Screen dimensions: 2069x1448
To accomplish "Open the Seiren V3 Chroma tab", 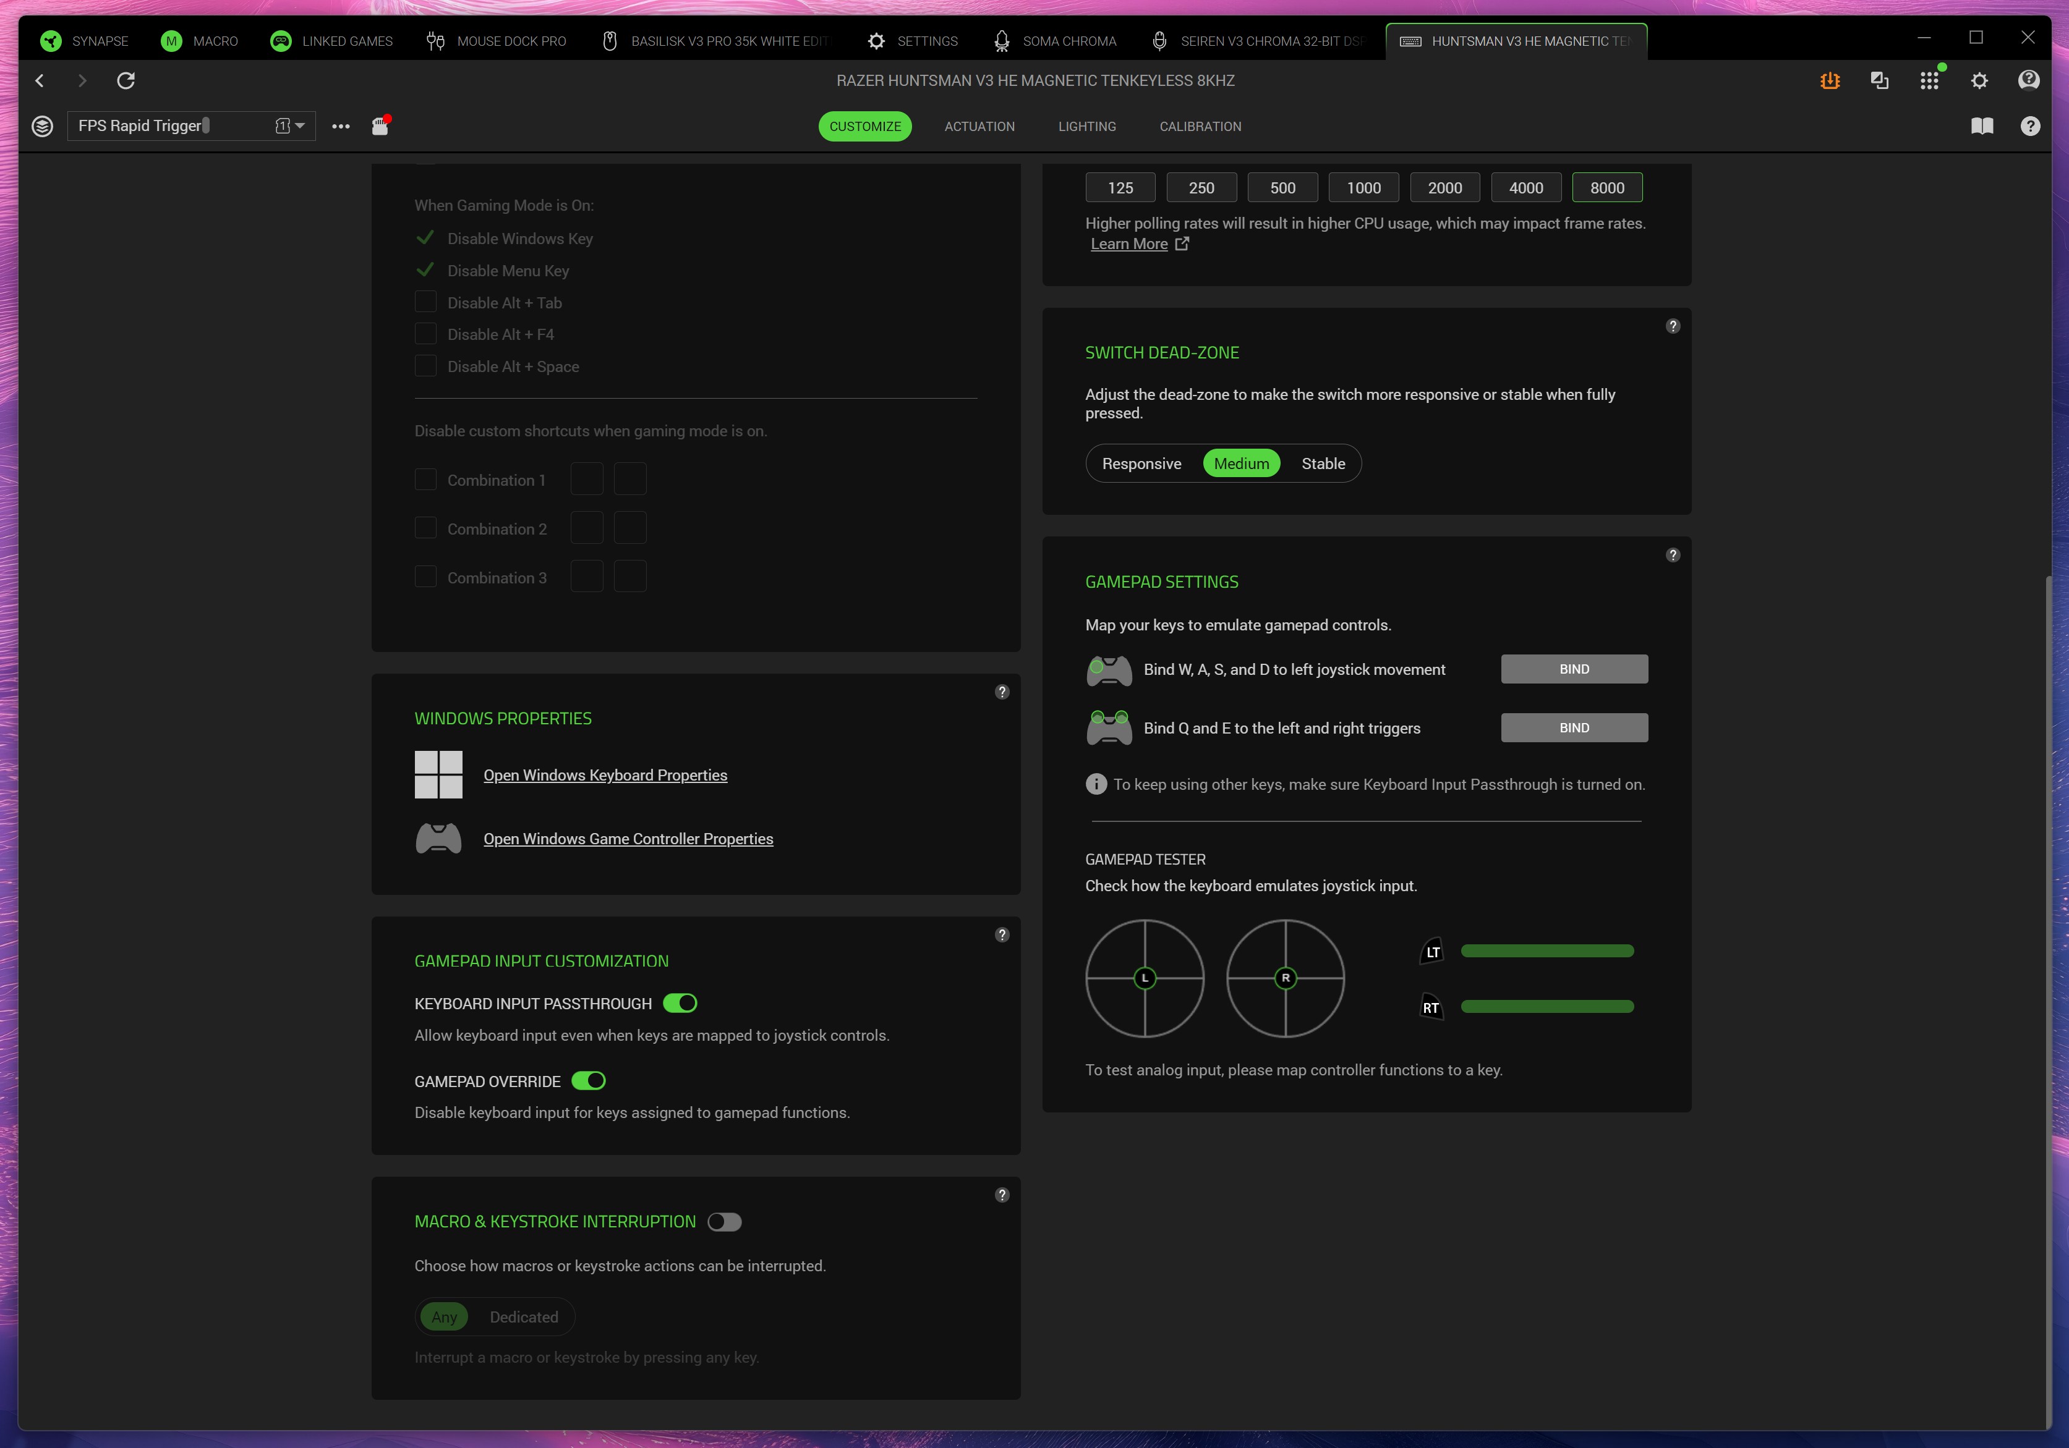I will pos(1260,41).
